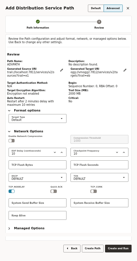Image resolution: width=137 pixels, height=261 pixels.
Task: Close the Add Distribution Service Path dialog
Action: pos(128,8)
